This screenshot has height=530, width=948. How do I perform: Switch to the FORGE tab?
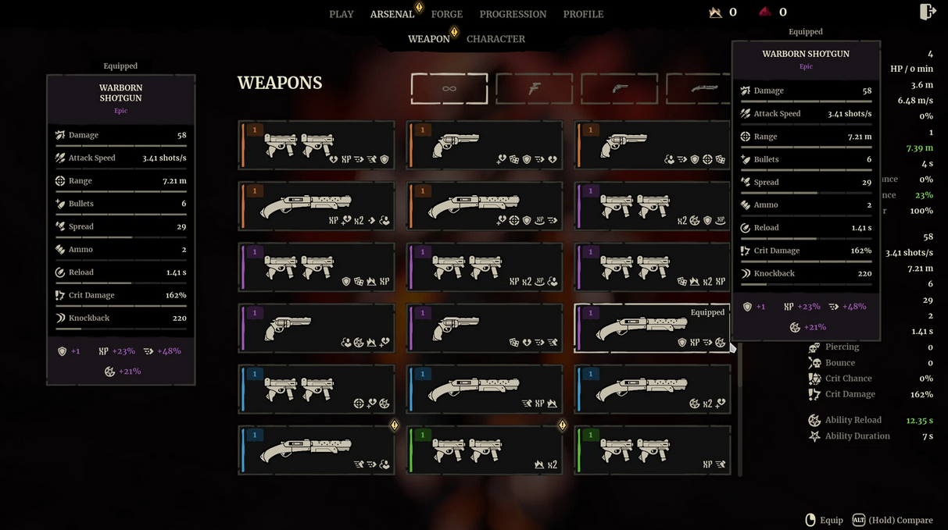(447, 14)
